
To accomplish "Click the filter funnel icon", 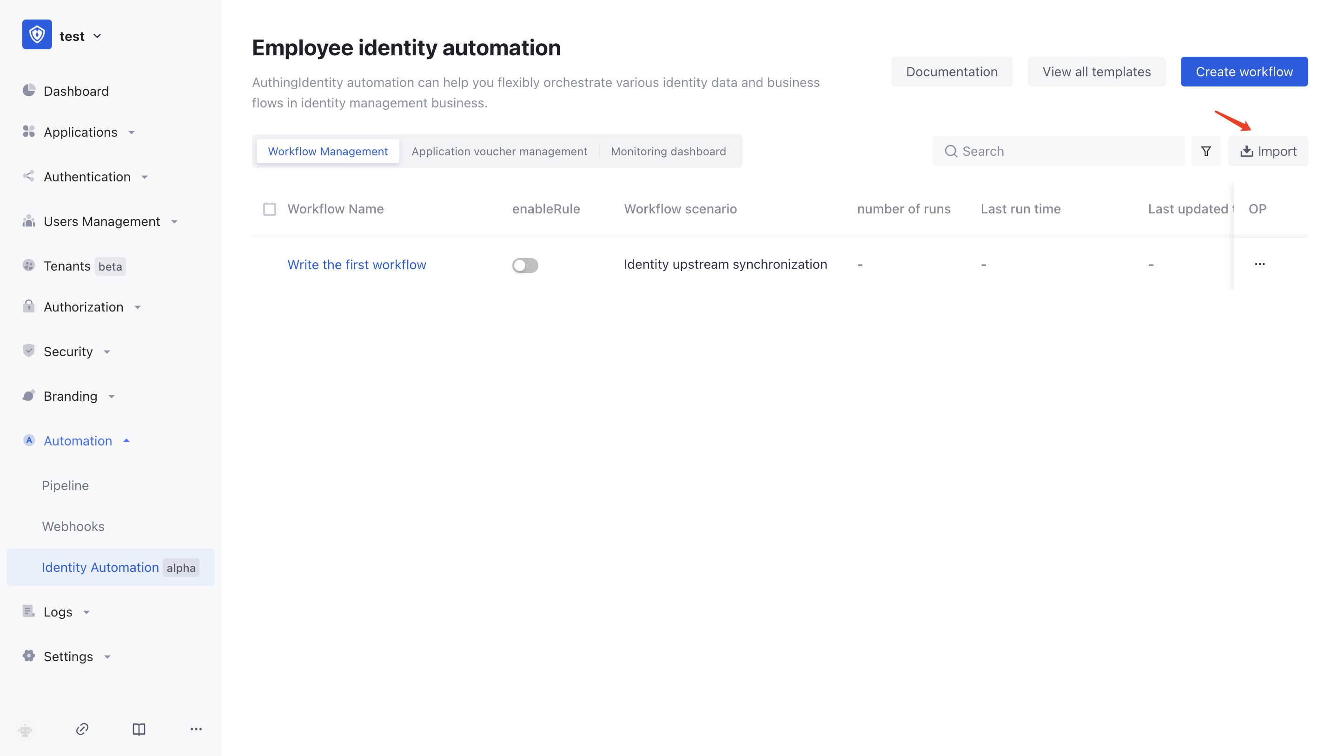I will coord(1206,151).
